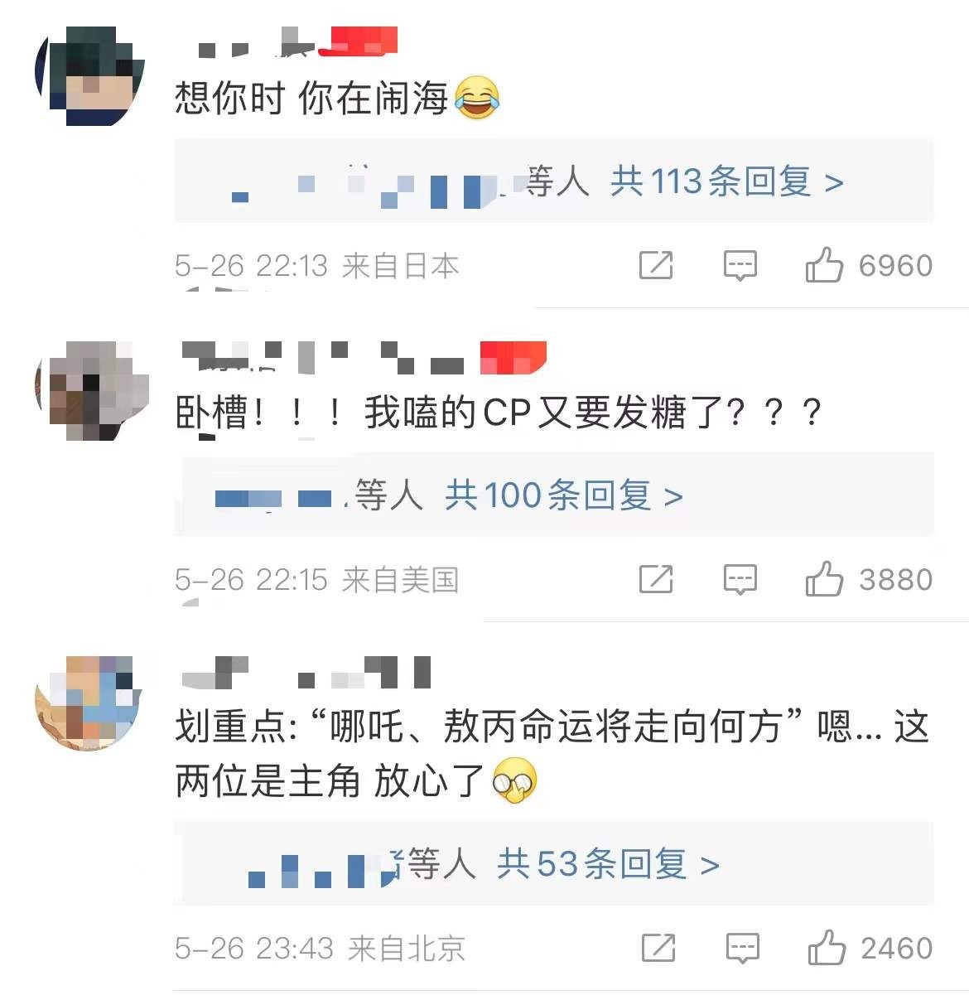Reply to the 划重点 comment

[x=742, y=949]
